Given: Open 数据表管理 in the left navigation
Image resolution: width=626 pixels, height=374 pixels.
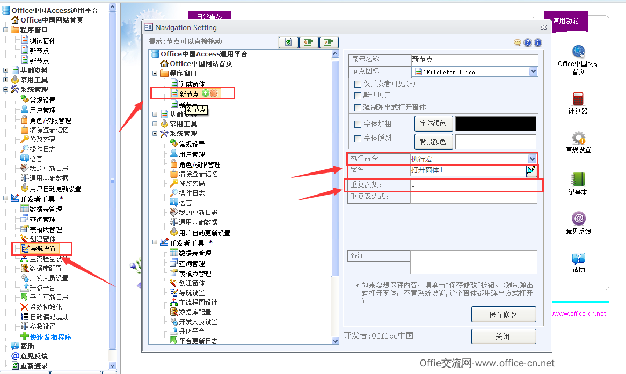Looking at the screenshot, I should (x=46, y=210).
